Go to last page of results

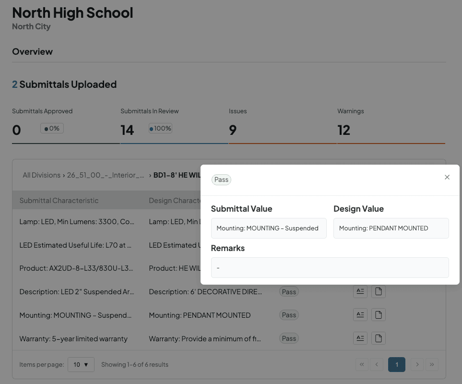click(432, 364)
